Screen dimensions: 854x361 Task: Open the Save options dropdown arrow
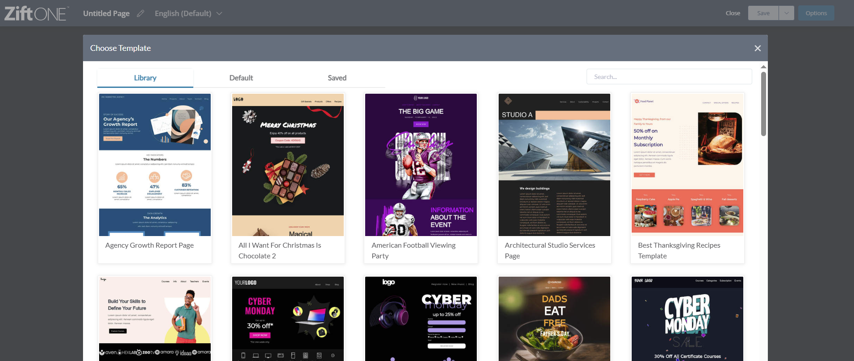786,13
